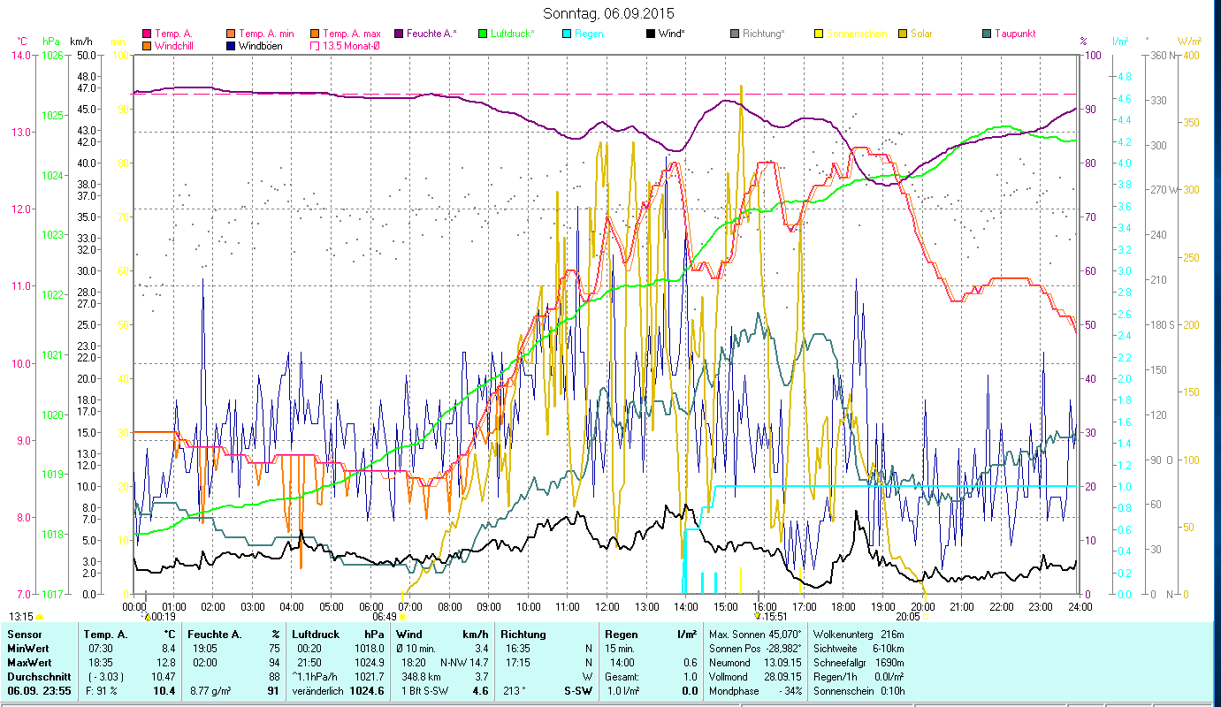
Task: Click the MaxWert row label
Action: 30,663
